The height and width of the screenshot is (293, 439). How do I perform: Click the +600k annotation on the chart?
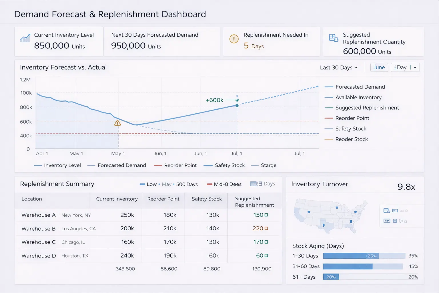coord(214,100)
